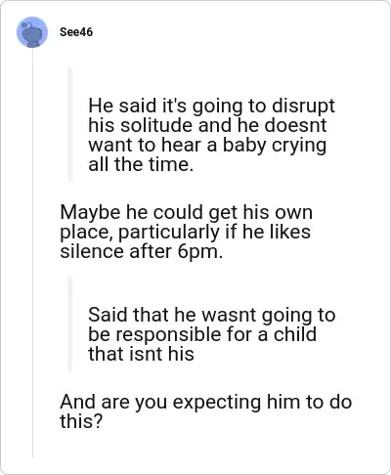The image size is (391, 475).
Task: Select the quoted line "He said it's going to disrupt"
Action: 211,106
